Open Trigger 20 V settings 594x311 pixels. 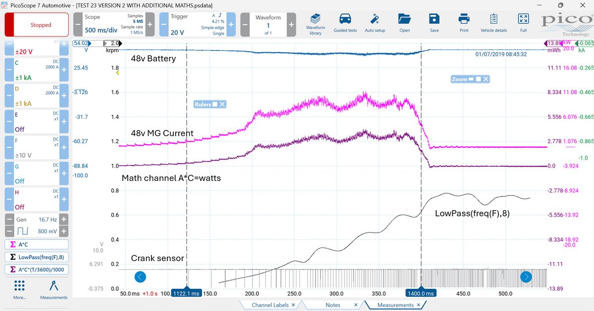coord(198,25)
